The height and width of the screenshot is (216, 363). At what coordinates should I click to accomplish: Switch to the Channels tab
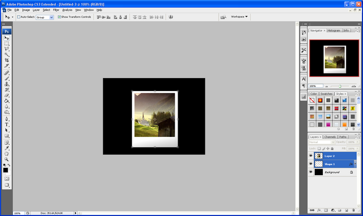[330, 137]
